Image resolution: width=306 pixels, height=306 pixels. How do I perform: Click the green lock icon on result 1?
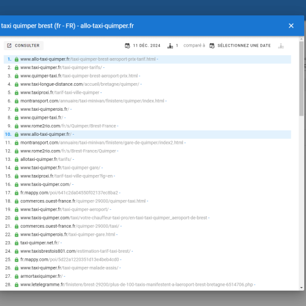click(17, 59)
